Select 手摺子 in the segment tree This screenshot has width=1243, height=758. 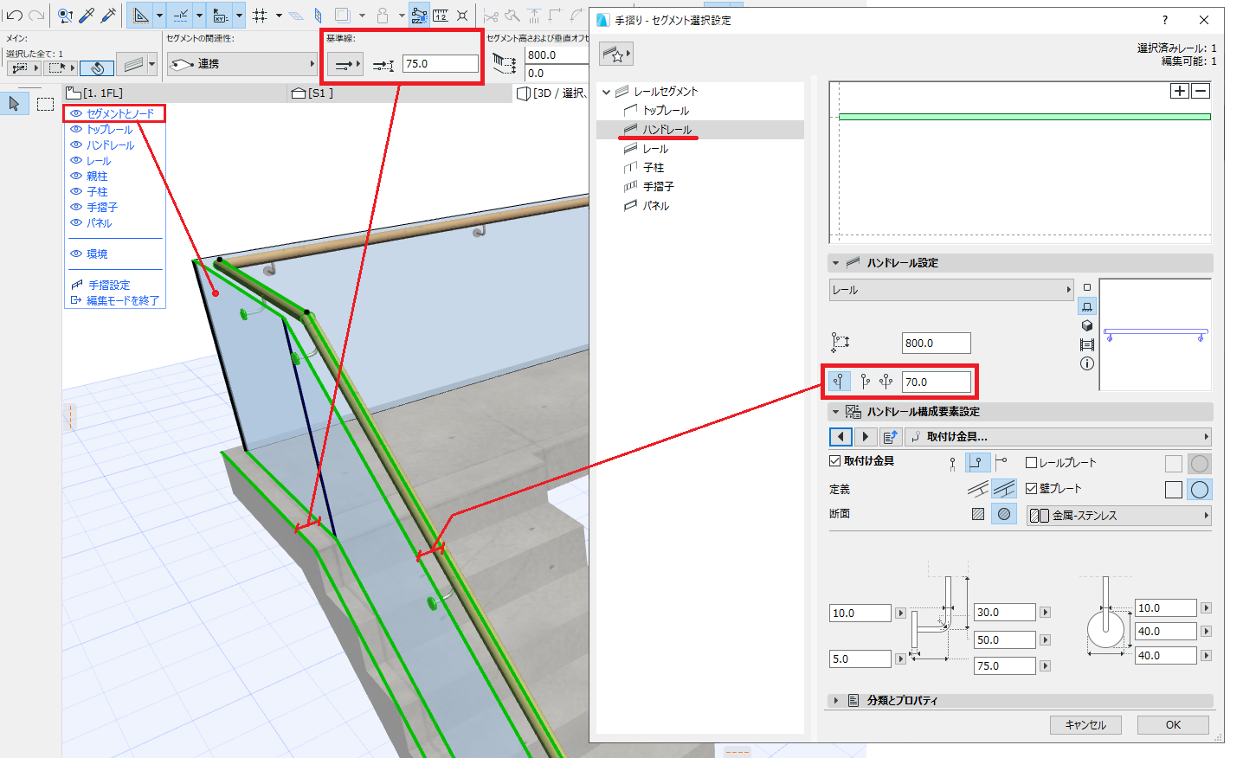pos(658,186)
